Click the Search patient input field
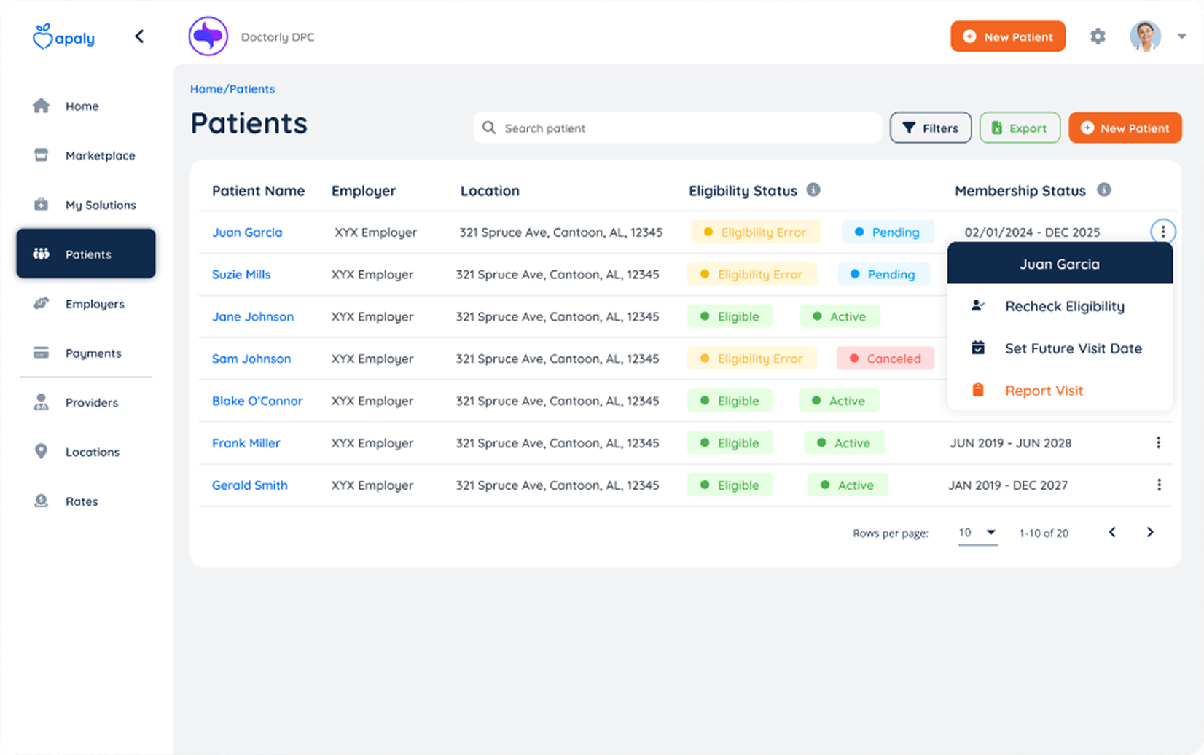Screen dimensions: 1204x755 678,128
